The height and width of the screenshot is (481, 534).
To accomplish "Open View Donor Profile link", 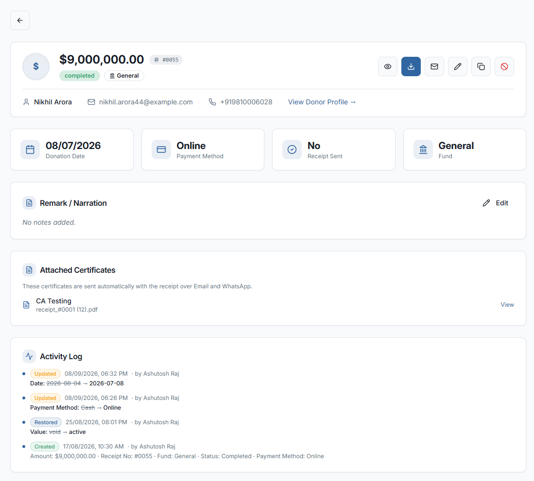I will [322, 102].
